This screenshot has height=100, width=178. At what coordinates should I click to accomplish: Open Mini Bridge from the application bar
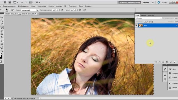point(10,2)
